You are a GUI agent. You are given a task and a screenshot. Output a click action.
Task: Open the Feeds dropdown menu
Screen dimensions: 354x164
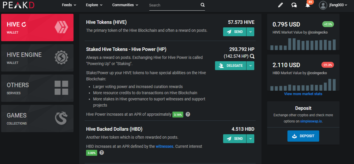coord(69,5)
